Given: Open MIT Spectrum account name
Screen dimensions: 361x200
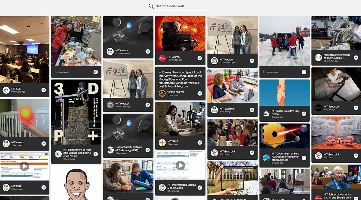Looking at the screenshot, I should 332,106.
